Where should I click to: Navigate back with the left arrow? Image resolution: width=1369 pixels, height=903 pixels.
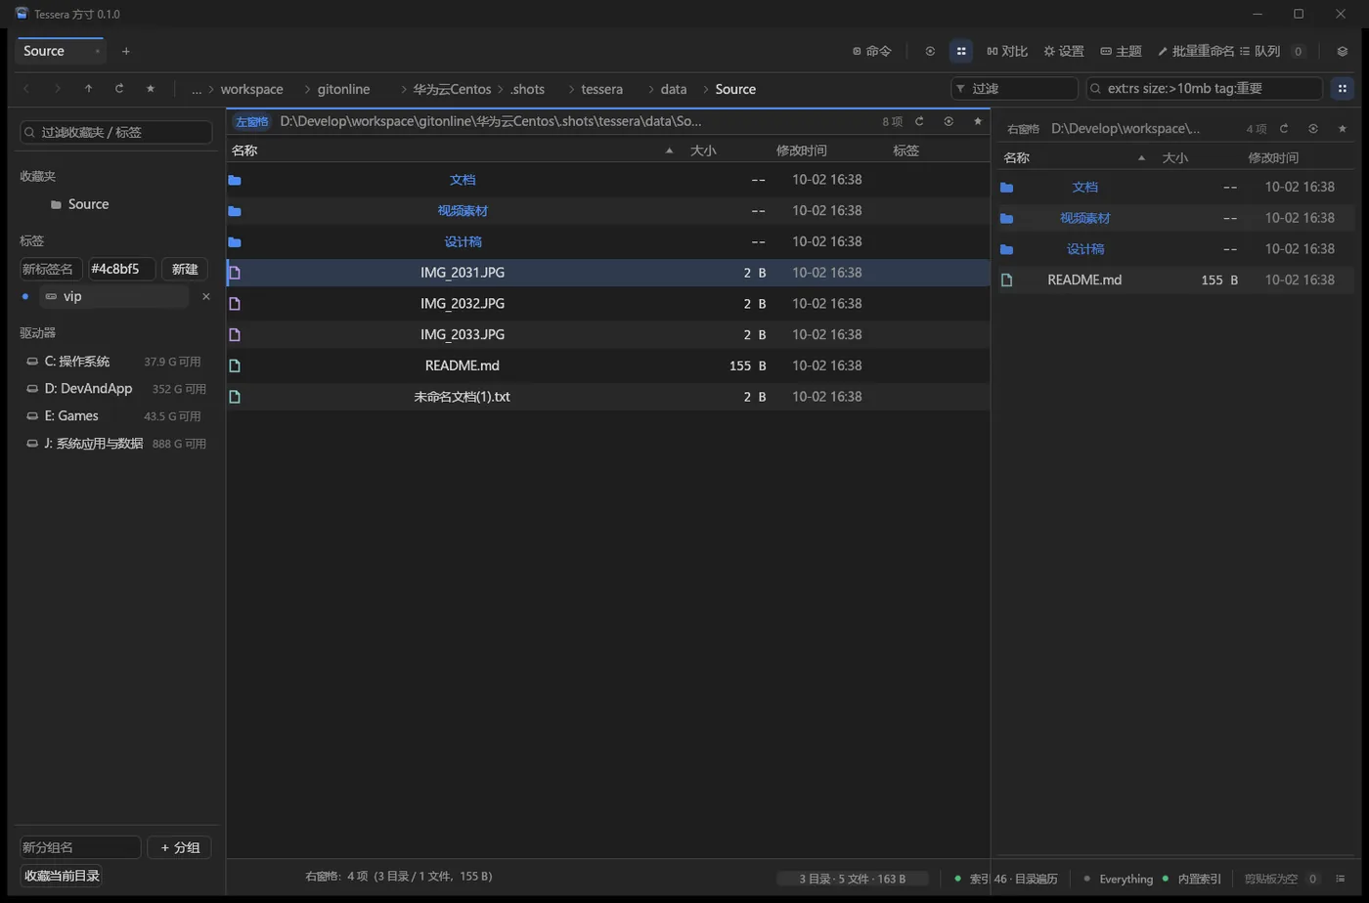(x=26, y=88)
